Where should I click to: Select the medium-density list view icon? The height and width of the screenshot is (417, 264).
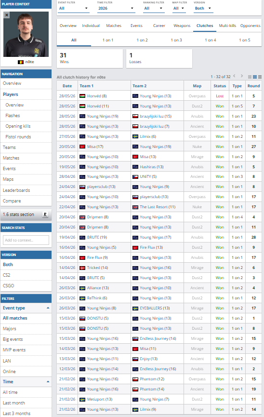(x=255, y=77)
